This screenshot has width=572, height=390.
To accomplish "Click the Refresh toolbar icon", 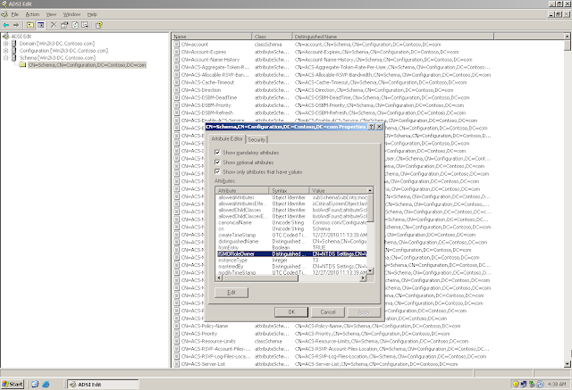I will coord(75,25).
